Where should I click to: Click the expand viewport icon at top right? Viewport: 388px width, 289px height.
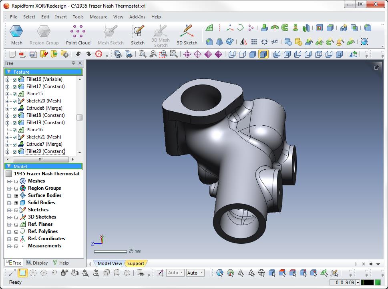(376, 67)
